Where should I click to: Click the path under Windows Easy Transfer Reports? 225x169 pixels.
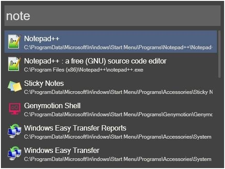(118, 137)
